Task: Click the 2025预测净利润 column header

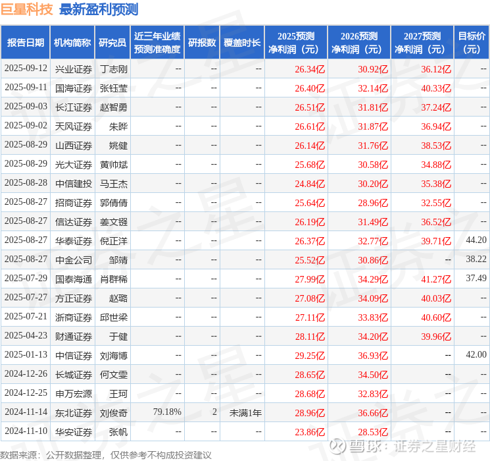Action: click(296, 43)
